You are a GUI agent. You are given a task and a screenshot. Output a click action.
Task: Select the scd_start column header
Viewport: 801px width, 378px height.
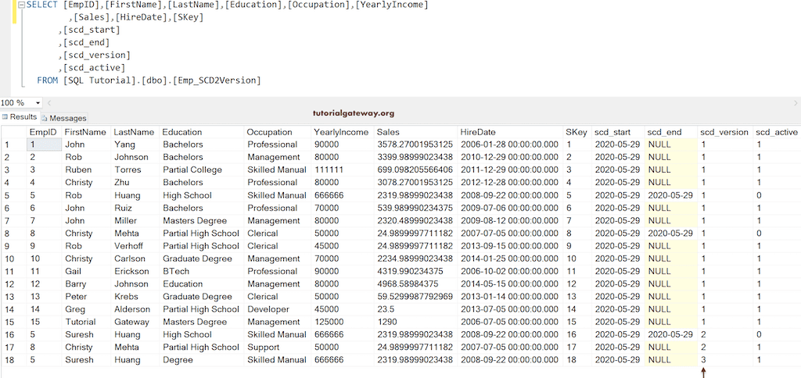(x=617, y=132)
